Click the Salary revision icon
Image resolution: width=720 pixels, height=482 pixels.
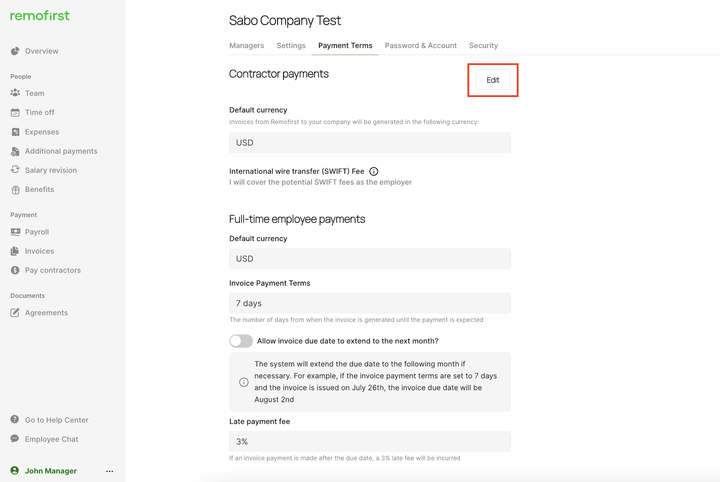pos(15,170)
